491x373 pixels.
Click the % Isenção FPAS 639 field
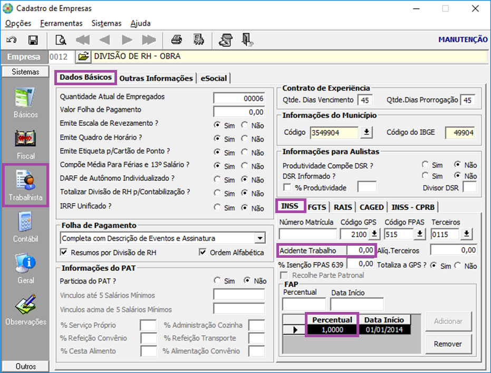(361, 264)
